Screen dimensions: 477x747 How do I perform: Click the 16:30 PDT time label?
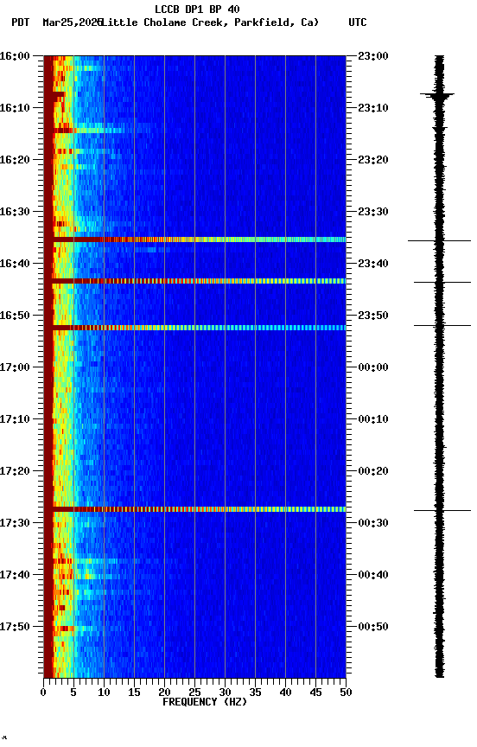point(15,212)
